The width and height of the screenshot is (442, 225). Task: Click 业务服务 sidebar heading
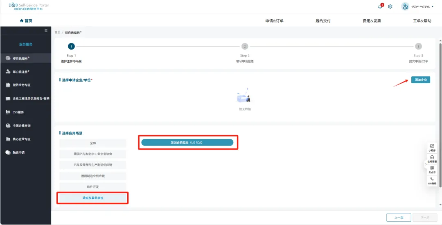(x=26, y=44)
